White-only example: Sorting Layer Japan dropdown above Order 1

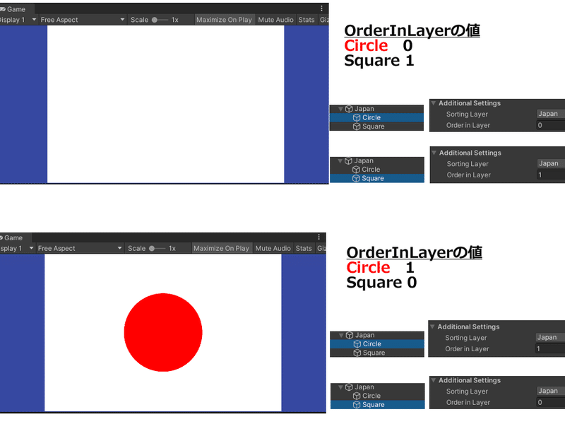coord(552,164)
